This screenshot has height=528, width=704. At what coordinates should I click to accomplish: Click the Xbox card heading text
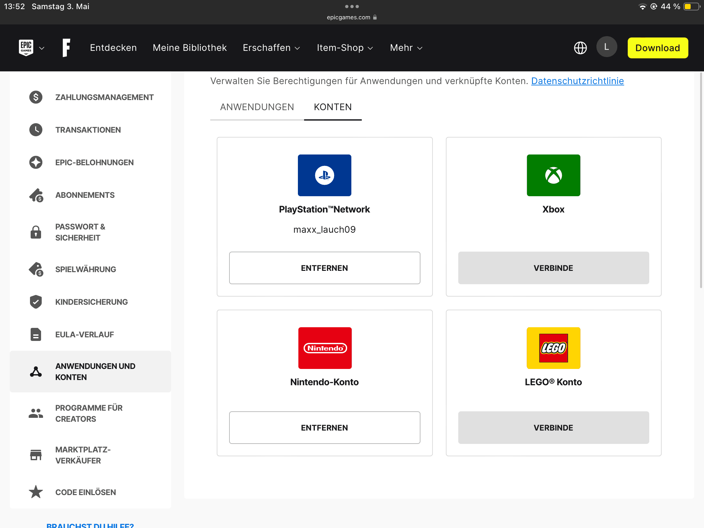click(x=553, y=209)
